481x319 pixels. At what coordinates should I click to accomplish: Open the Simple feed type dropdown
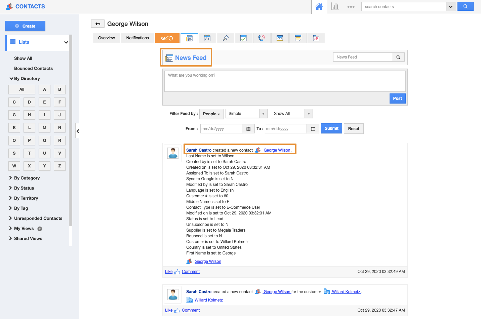pyautogui.click(x=246, y=114)
